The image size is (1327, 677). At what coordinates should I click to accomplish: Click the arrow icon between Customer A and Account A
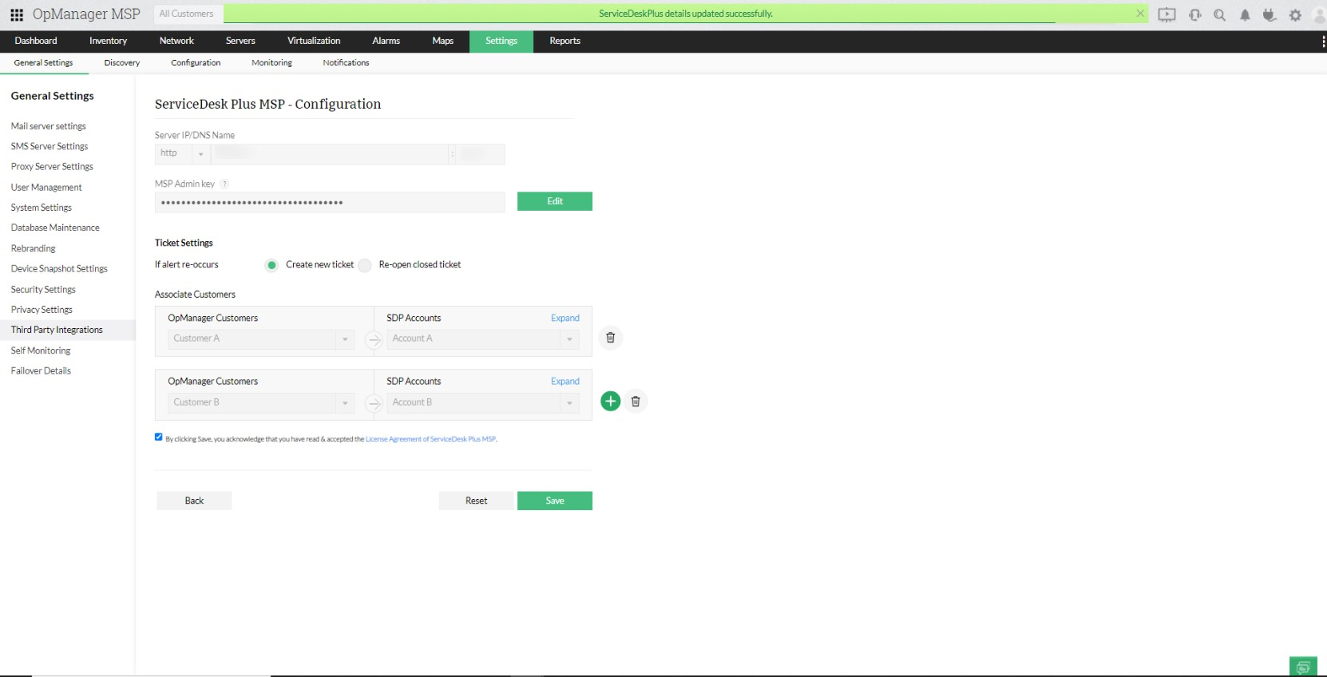pos(373,340)
